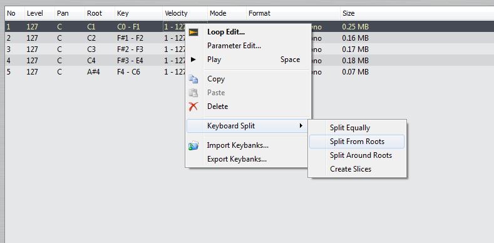Select Split From Roots option

(x=357, y=142)
